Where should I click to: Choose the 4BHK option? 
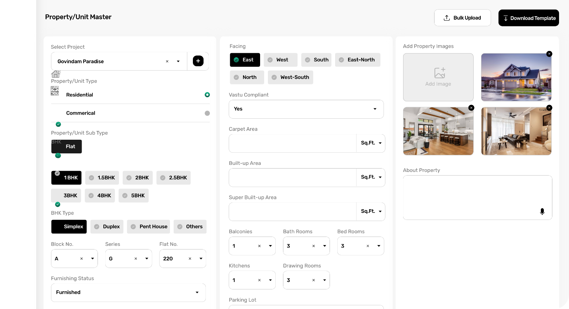pos(100,196)
